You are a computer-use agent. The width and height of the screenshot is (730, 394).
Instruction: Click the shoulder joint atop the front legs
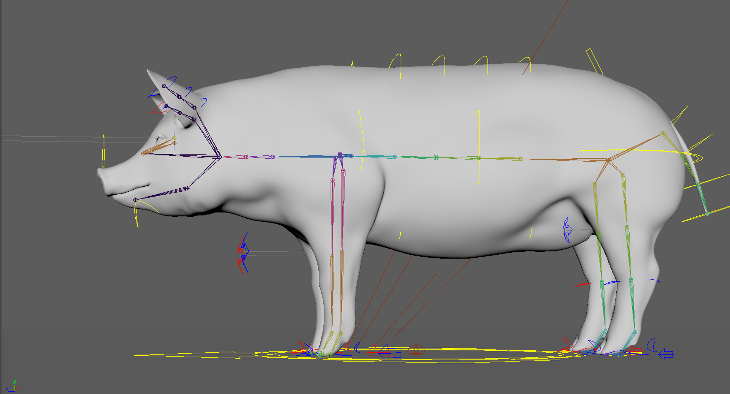tap(340, 155)
